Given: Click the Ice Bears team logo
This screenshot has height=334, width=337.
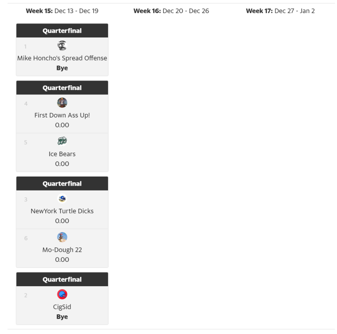Looking at the screenshot, I should click(62, 141).
